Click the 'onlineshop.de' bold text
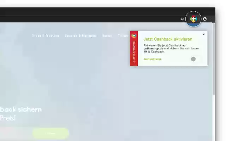 pyautogui.click(x=153, y=49)
